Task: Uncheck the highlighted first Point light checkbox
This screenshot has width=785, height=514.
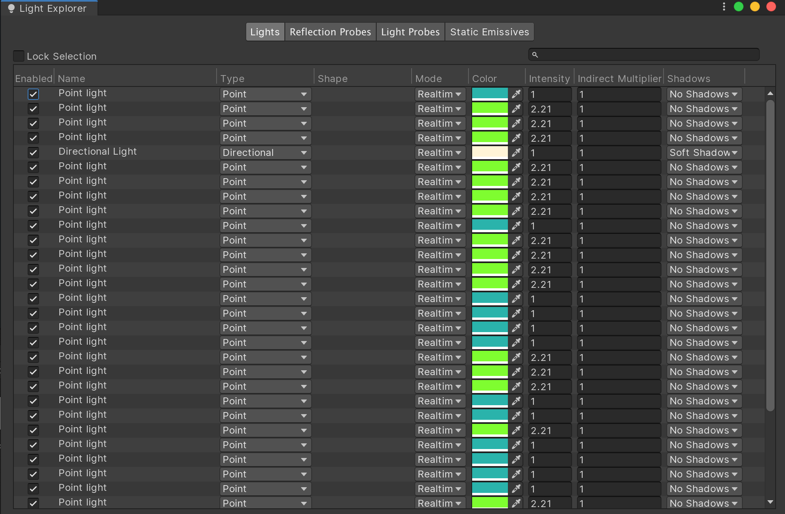Action: pyautogui.click(x=33, y=94)
